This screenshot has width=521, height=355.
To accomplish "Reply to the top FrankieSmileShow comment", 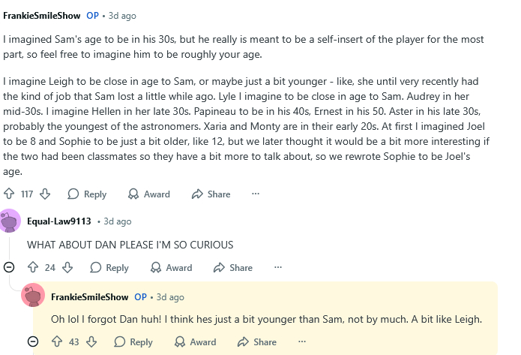I will pyautogui.click(x=86, y=194).
